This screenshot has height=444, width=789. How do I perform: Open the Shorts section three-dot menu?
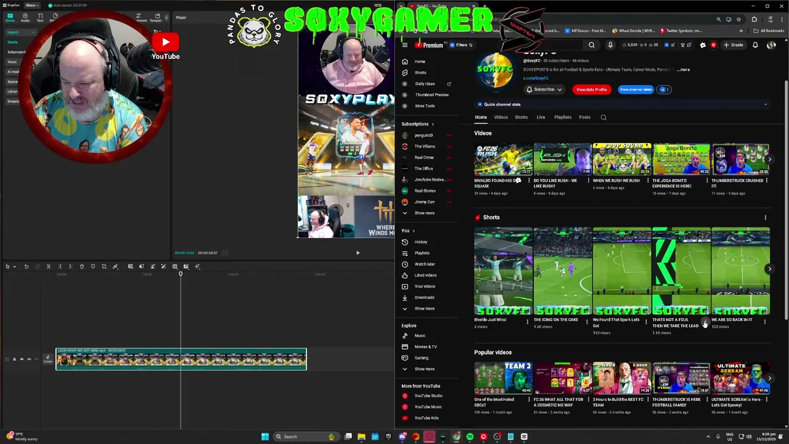766,218
